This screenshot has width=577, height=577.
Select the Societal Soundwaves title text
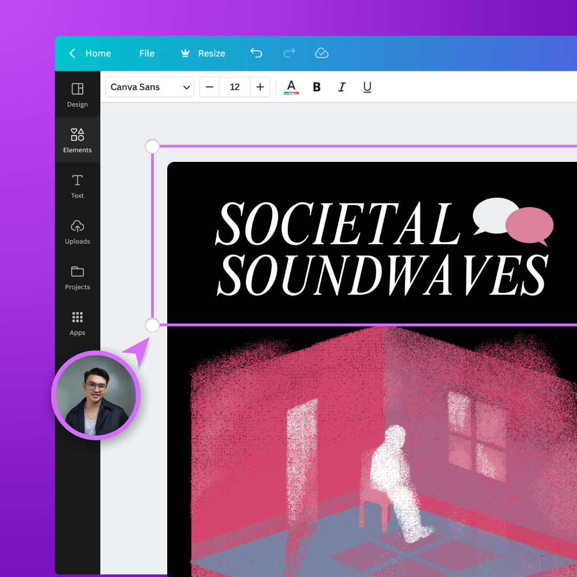pos(383,249)
